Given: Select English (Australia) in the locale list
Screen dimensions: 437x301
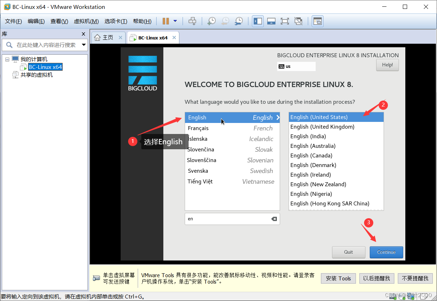Looking at the screenshot, I should (x=313, y=146).
